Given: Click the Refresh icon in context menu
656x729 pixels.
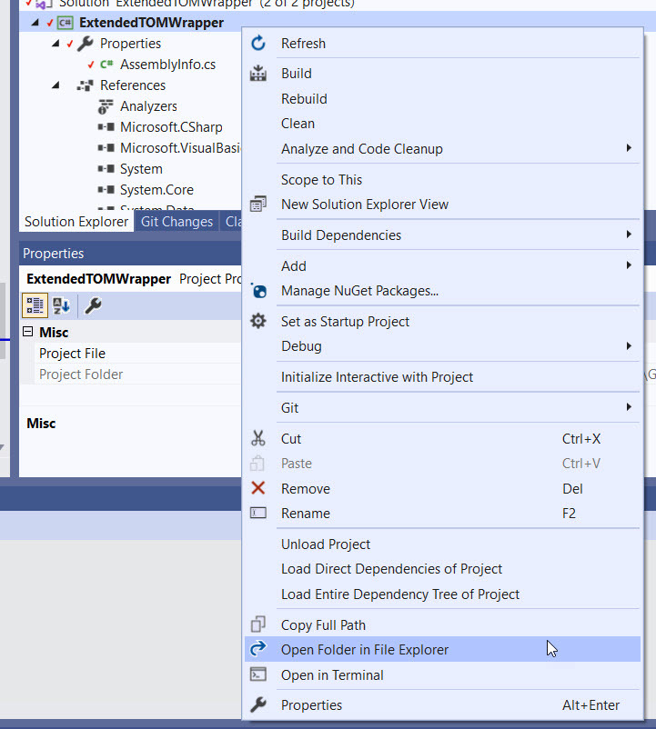Looking at the screenshot, I should (258, 44).
